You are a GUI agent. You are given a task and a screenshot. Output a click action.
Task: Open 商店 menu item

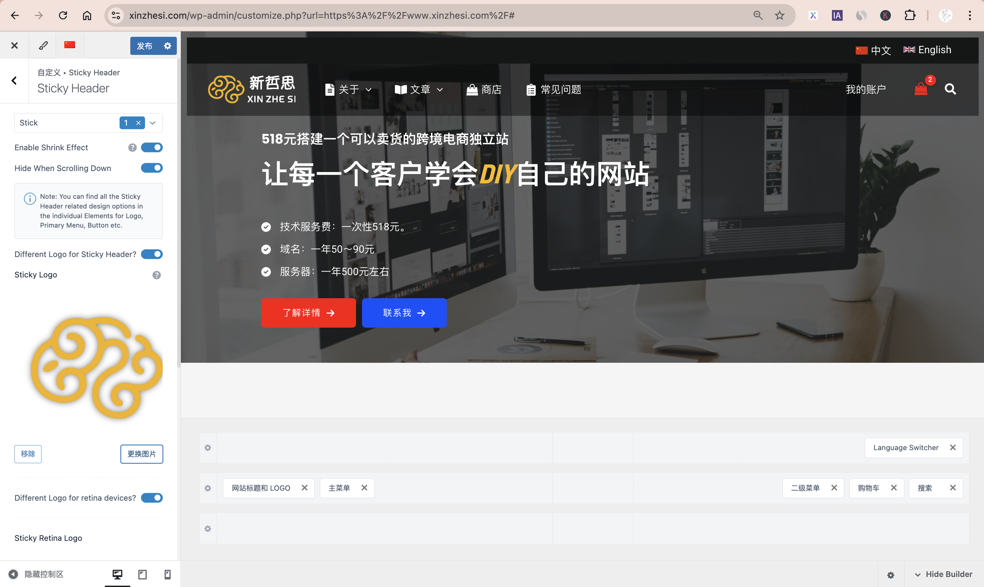tap(484, 89)
